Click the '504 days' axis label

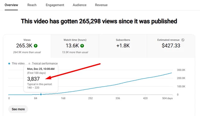[x=167, y=98]
